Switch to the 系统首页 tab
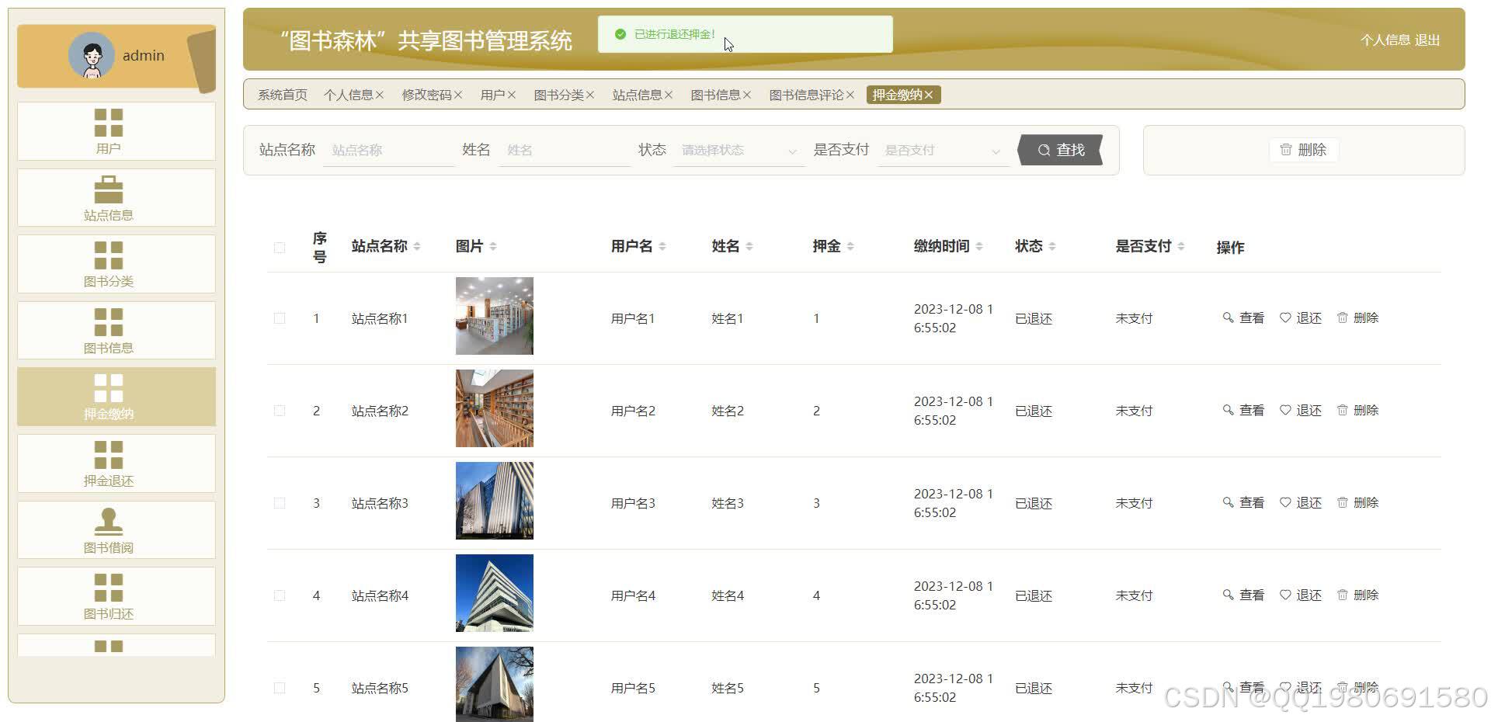This screenshot has width=1491, height=722. click(x=281, y=94)
